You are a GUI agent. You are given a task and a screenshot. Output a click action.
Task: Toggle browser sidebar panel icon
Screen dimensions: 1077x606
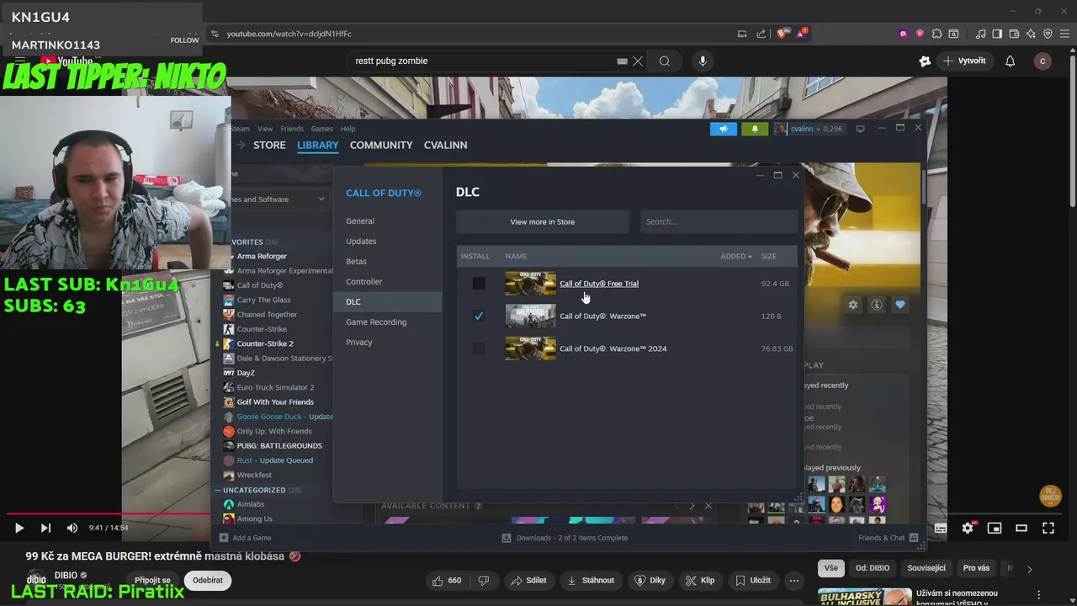pos(997,34)
